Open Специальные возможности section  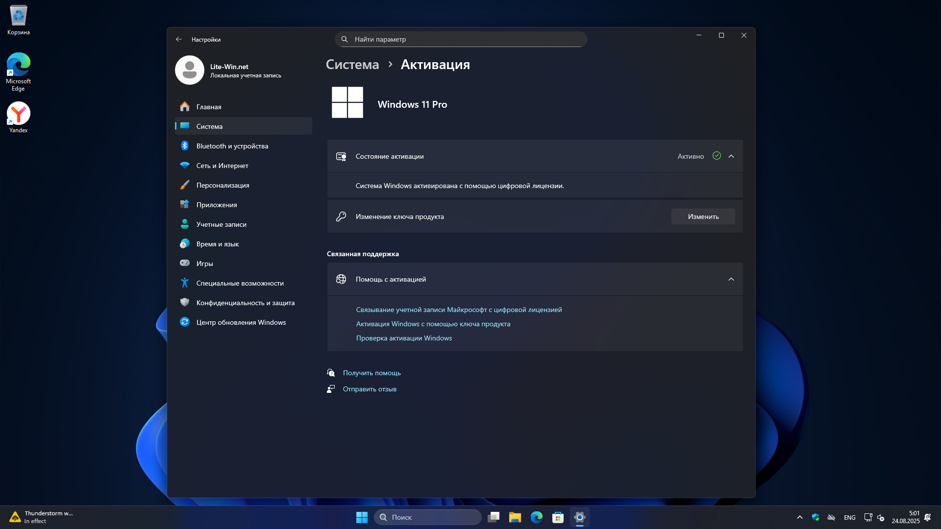[x=240, y=283]
